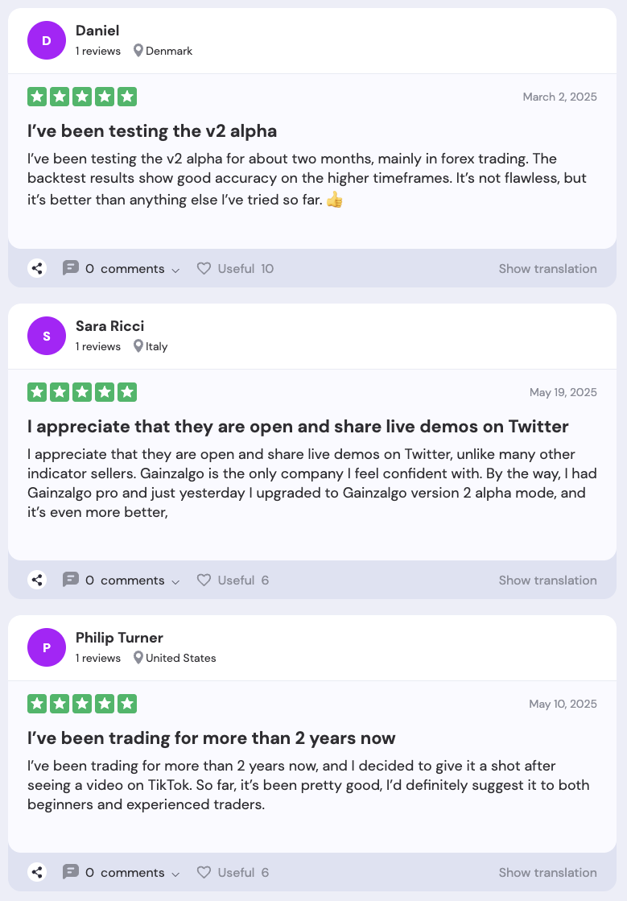Click Daniel's purple "D" avatar

47,40
